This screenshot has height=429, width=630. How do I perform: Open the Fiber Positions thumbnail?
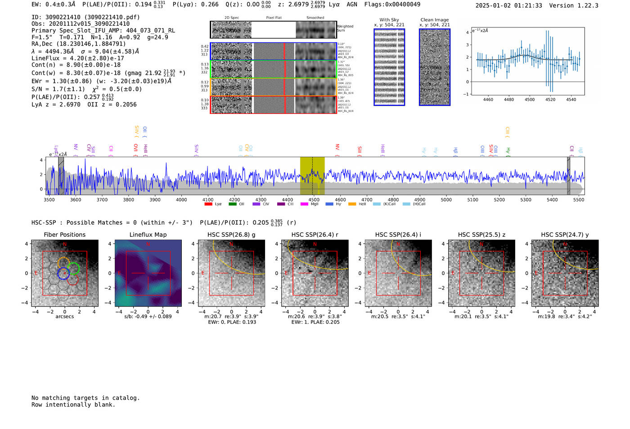[x=65, y=273]
